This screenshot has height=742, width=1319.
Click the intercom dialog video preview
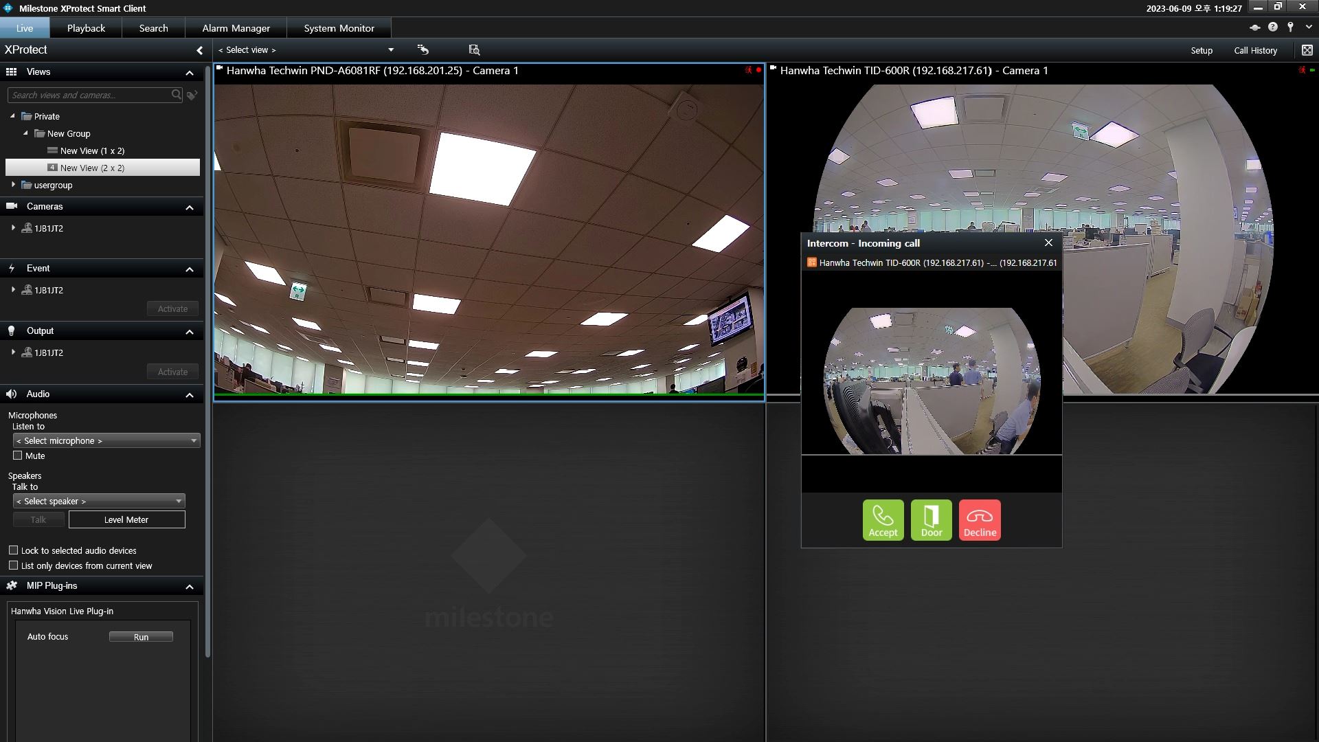932,381
